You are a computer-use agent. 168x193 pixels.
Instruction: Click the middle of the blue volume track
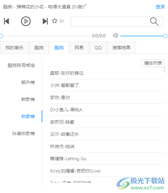click(142, 36)
